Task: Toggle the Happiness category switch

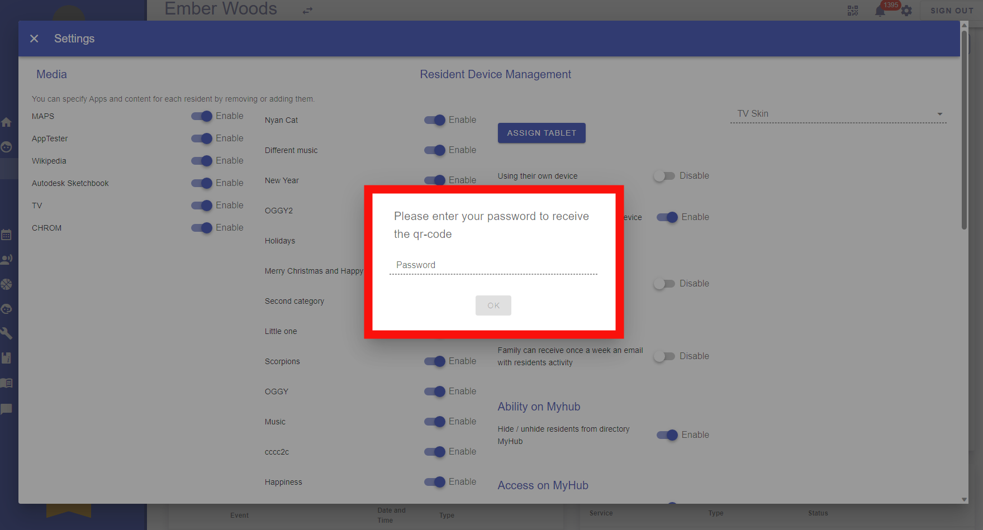Action: [435, 482]
